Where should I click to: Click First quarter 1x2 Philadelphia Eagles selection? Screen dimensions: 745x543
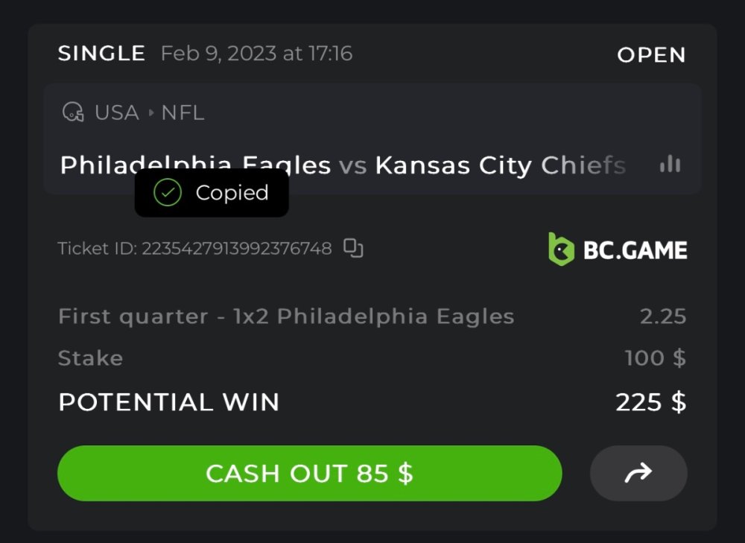pos(286,317)
